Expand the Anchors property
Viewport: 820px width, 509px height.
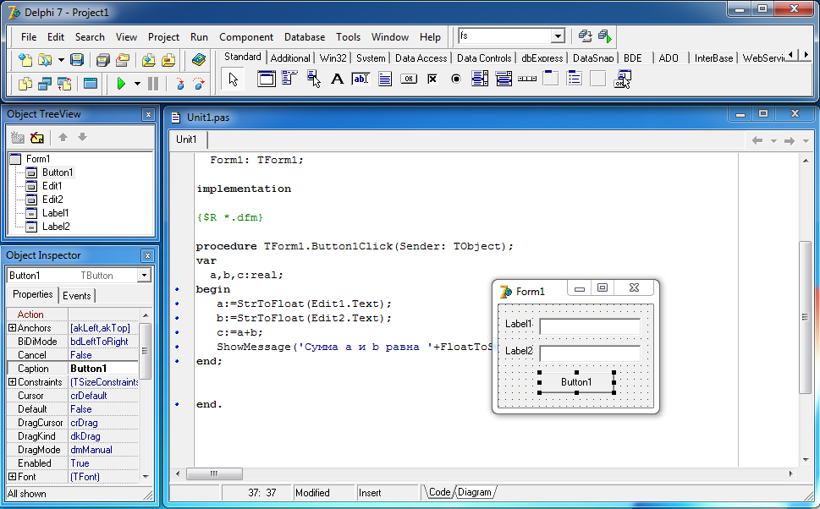click(12, 328)
